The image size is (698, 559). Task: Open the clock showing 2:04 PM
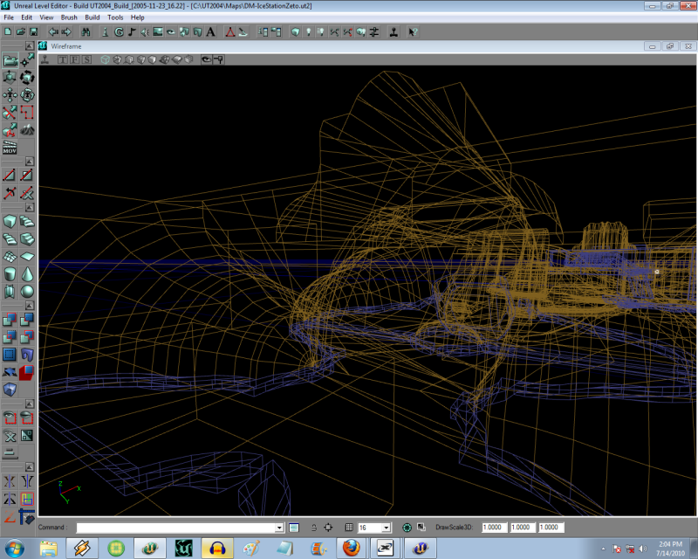pos(670,549)
